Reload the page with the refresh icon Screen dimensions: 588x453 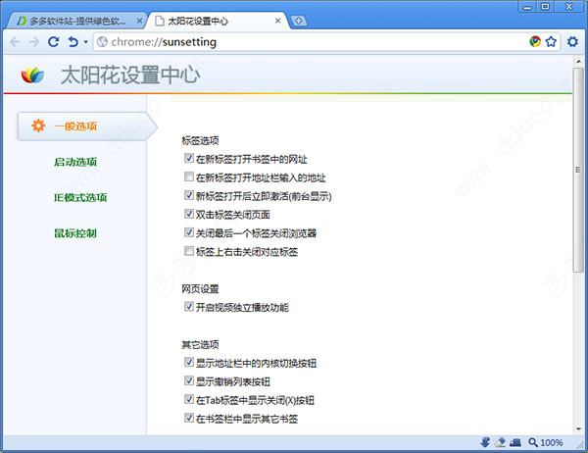click(54, 41)
